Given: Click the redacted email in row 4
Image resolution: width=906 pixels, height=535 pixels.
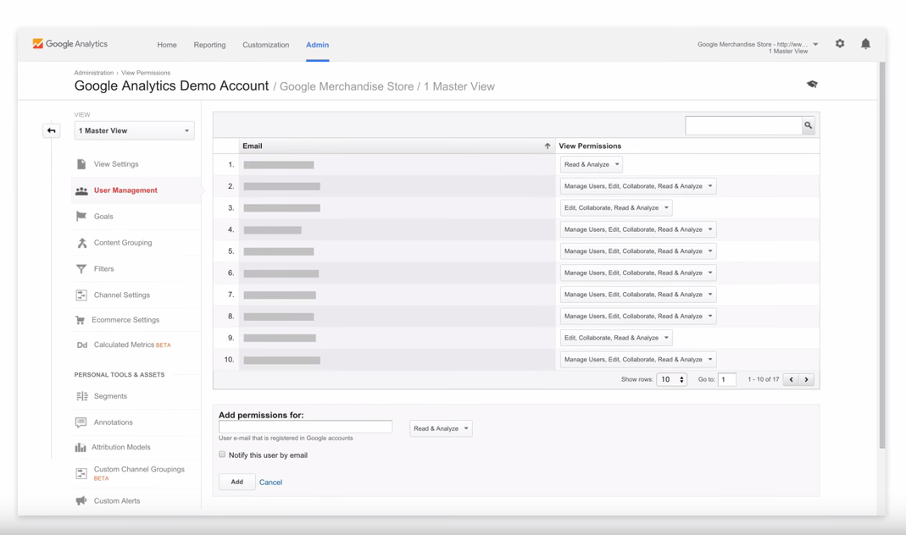Looking at the screenshot, I should pyautogui.click(x=273, y=229).
